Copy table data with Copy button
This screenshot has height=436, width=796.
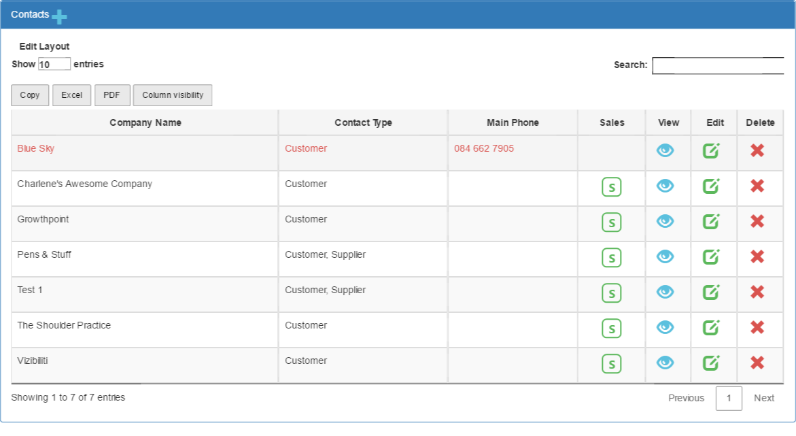coord(30,95)
